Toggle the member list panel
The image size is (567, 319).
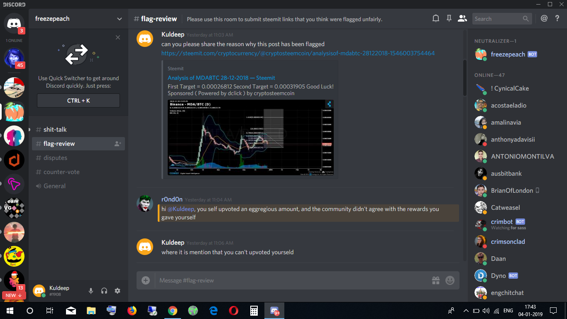[462, 18]
